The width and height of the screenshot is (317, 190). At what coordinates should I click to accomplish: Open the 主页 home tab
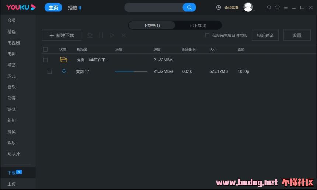[x=53, y=7]
